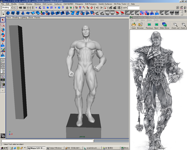Image resolution: width=187 pixels, height=150 pixels.
Task: Open the layout dropdown arrow below toolbox
Action: pos(3,91)
